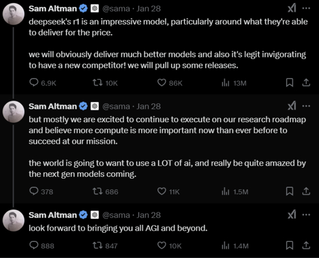Bookmark the first tweet about deepseek
Image resolution: width=319 pixels, height=258 pixels.
pyautogui.click(x=289, y=83)
